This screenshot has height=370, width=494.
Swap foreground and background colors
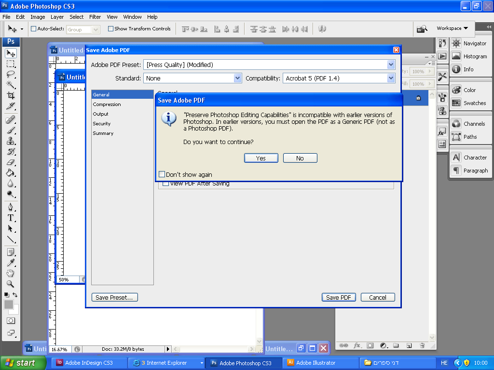[x=15, y=295]
